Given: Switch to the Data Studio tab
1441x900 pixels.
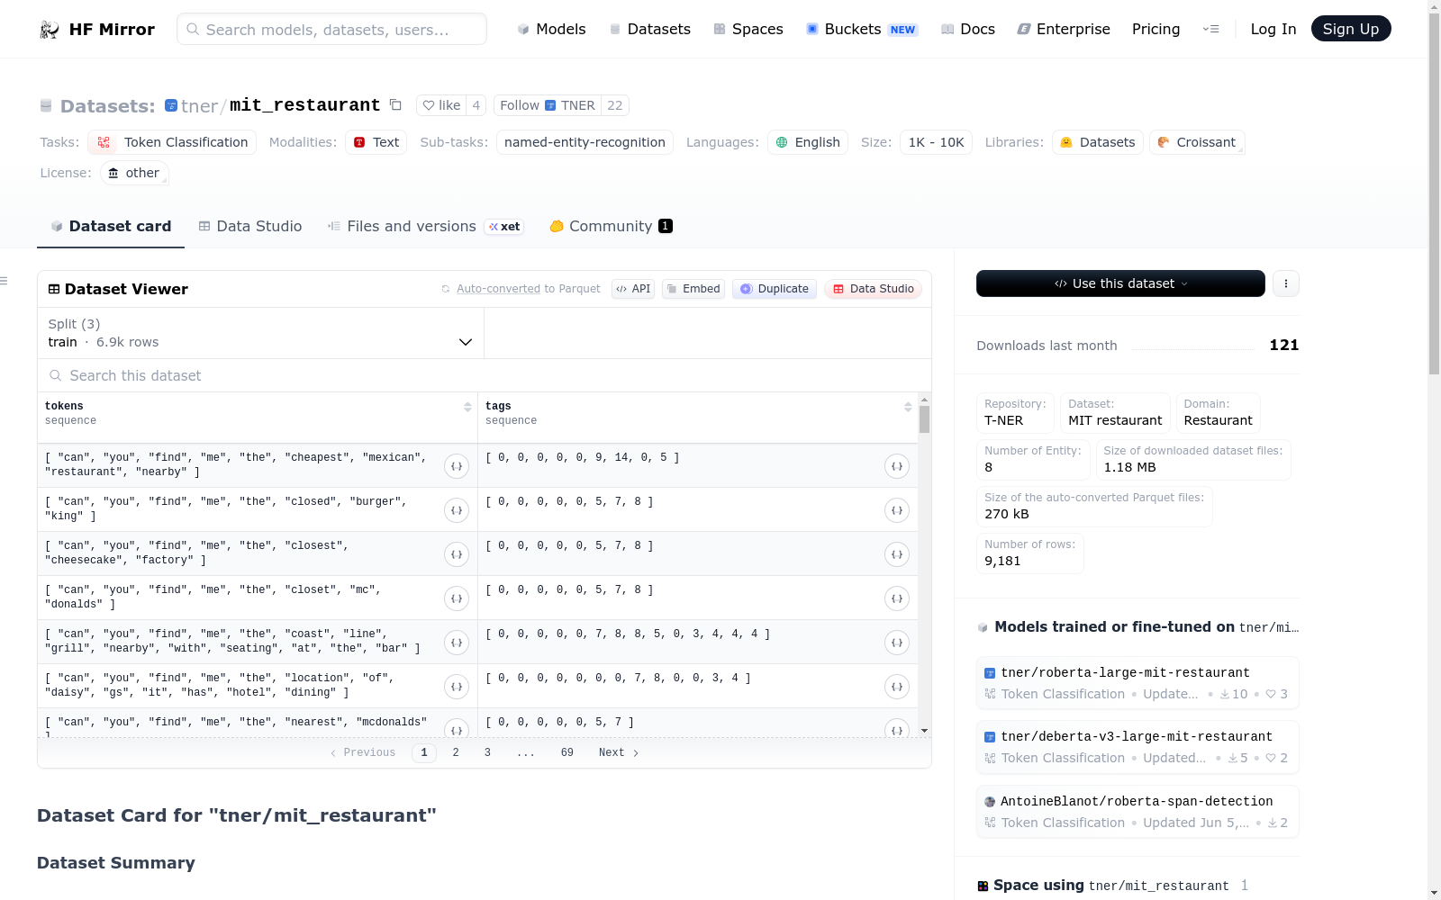Looking at the screenshot, I should [250, 226].
